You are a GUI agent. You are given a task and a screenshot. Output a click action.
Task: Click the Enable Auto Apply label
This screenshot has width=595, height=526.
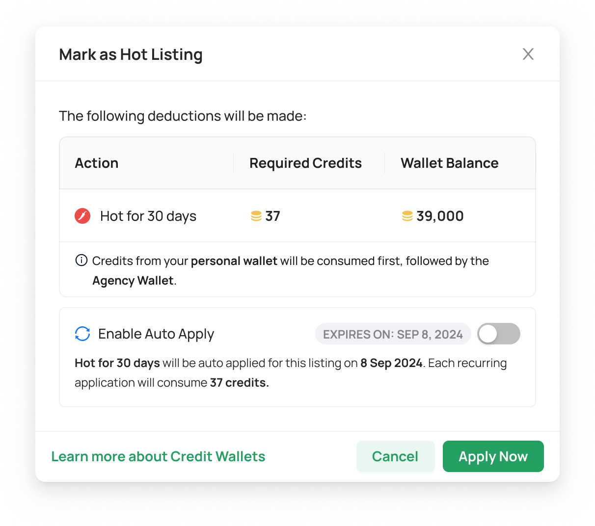click(156, 334)
